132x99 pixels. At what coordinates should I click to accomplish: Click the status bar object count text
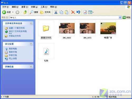pyautogui.click(x=5, y=97)
